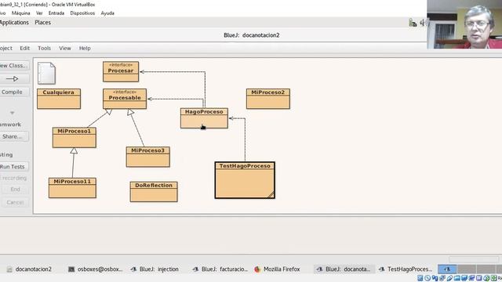Switch to TestHagoProces editor window
502x282 pixels.
pyautogui.click(x=406, y=269)
